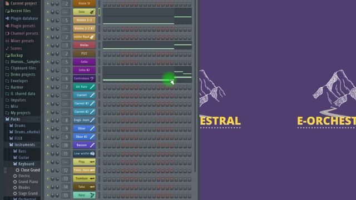
Task: Click the Oboe channel volume knob
Action: pos(57,128)
